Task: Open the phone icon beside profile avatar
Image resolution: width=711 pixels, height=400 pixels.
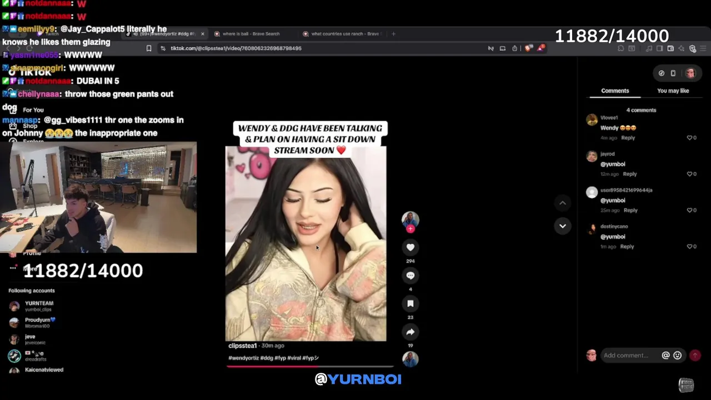Action: pos(673,73)
